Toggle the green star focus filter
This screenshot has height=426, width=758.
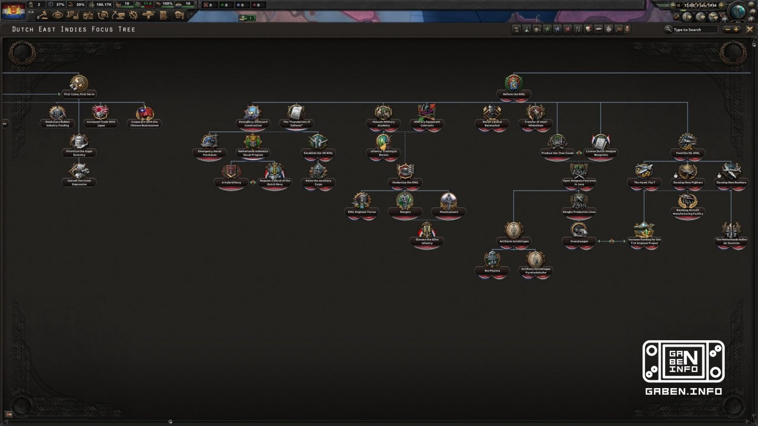pyautogui.click(x=547, y=29)
